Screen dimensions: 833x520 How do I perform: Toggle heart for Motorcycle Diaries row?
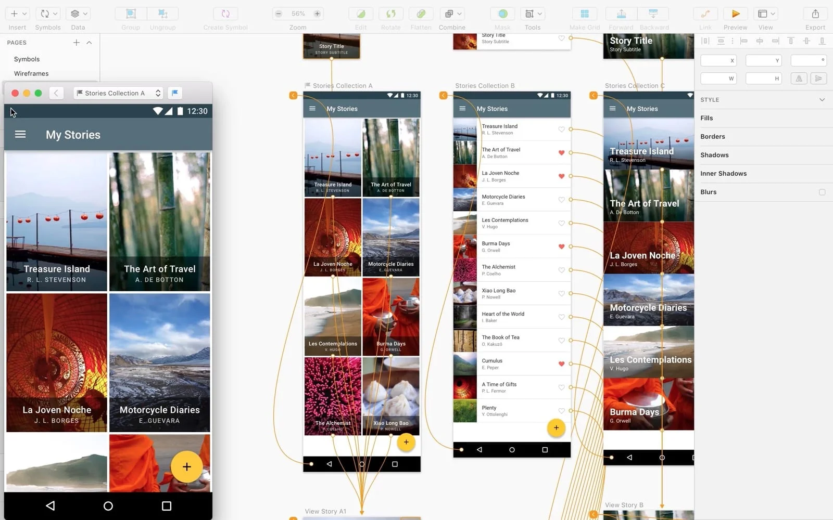561,200
